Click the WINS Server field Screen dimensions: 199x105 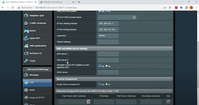[108, 72]
